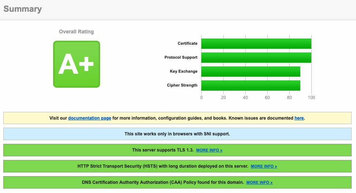
Task: Click the Cipher Strength score bar
Action: [250, 85]
